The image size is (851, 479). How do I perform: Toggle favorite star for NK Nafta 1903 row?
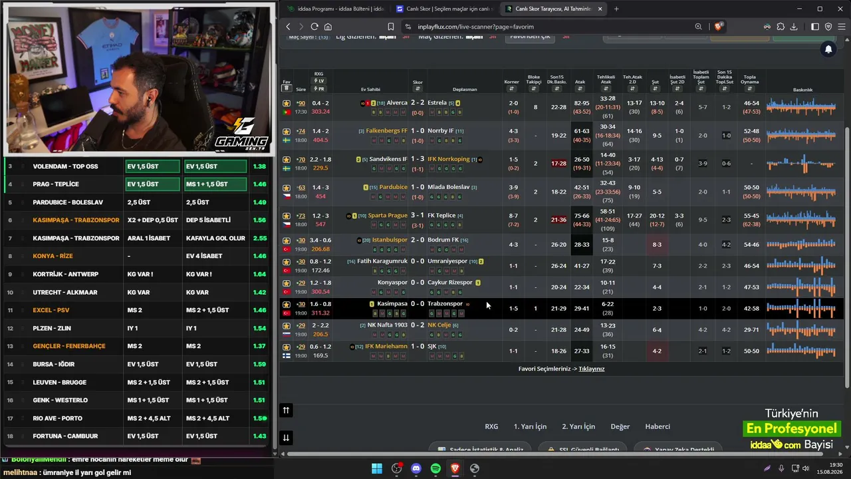point(287,325)
